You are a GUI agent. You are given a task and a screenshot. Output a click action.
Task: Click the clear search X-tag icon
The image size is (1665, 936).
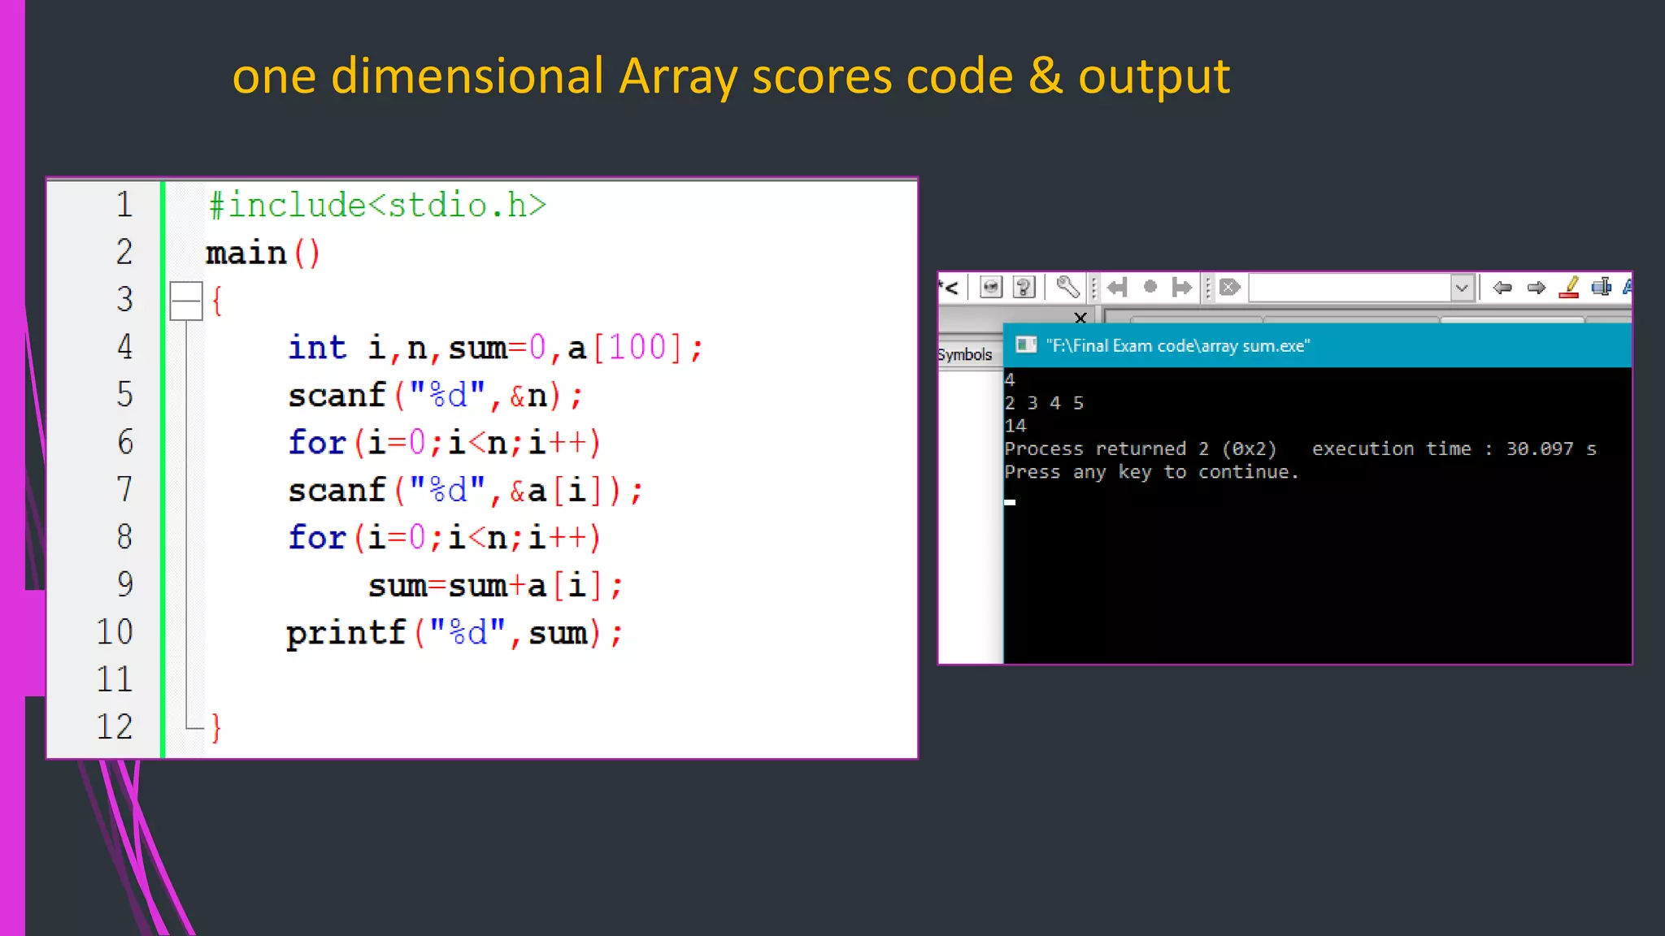(1229, 287)
